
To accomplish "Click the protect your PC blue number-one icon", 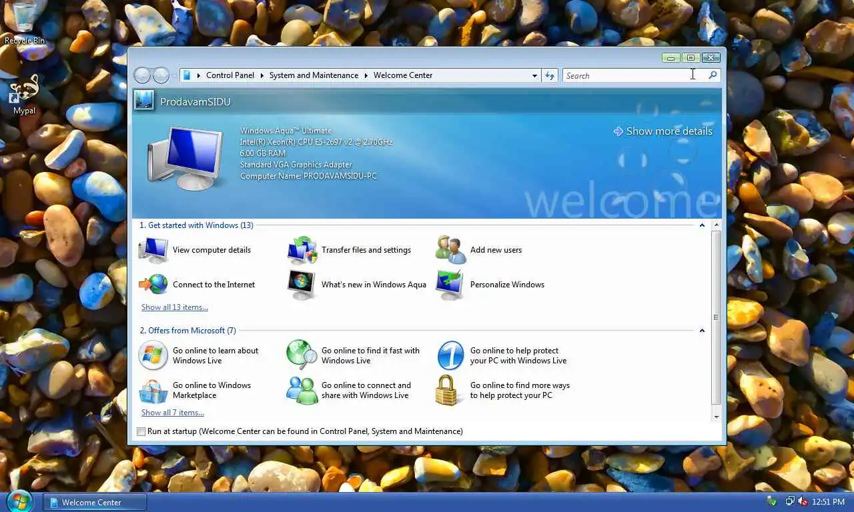I will [450, 355].
